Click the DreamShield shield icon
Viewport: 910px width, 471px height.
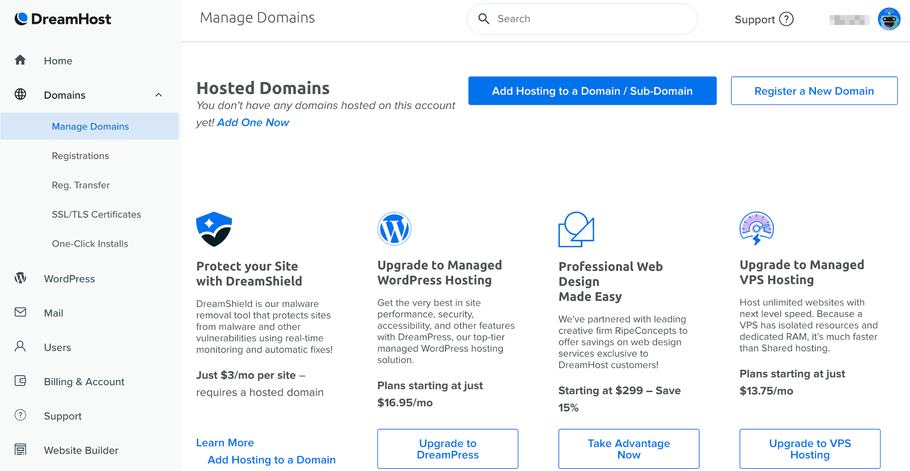(214, 229)
